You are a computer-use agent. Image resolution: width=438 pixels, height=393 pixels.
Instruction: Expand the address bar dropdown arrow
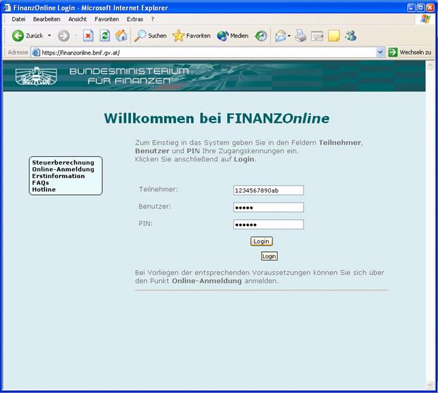point(381,52)
